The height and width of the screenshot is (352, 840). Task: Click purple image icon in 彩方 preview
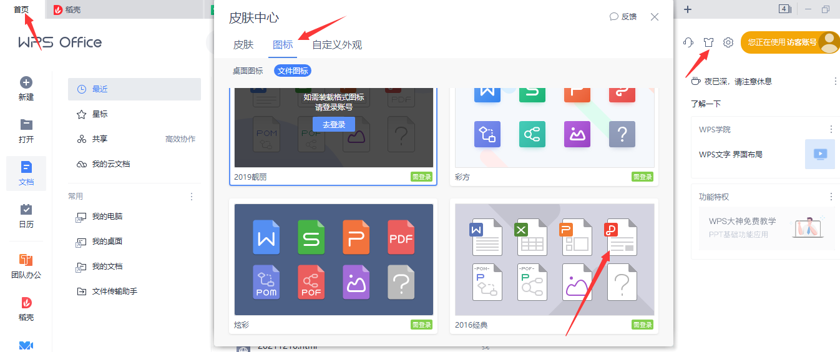click(x=577, y=133)
